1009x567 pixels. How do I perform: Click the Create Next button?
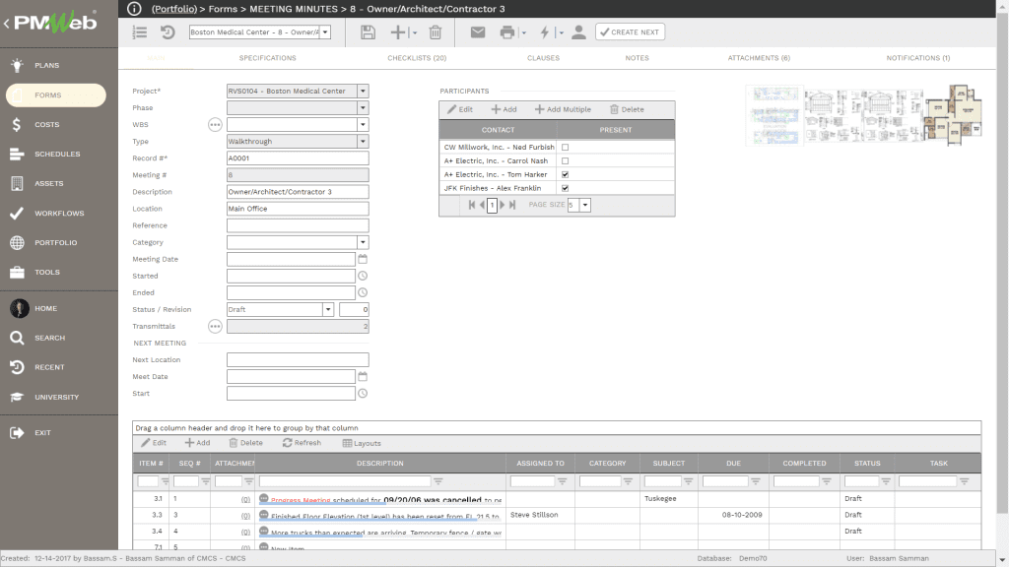pyautogui.click(x=630, y=32)
